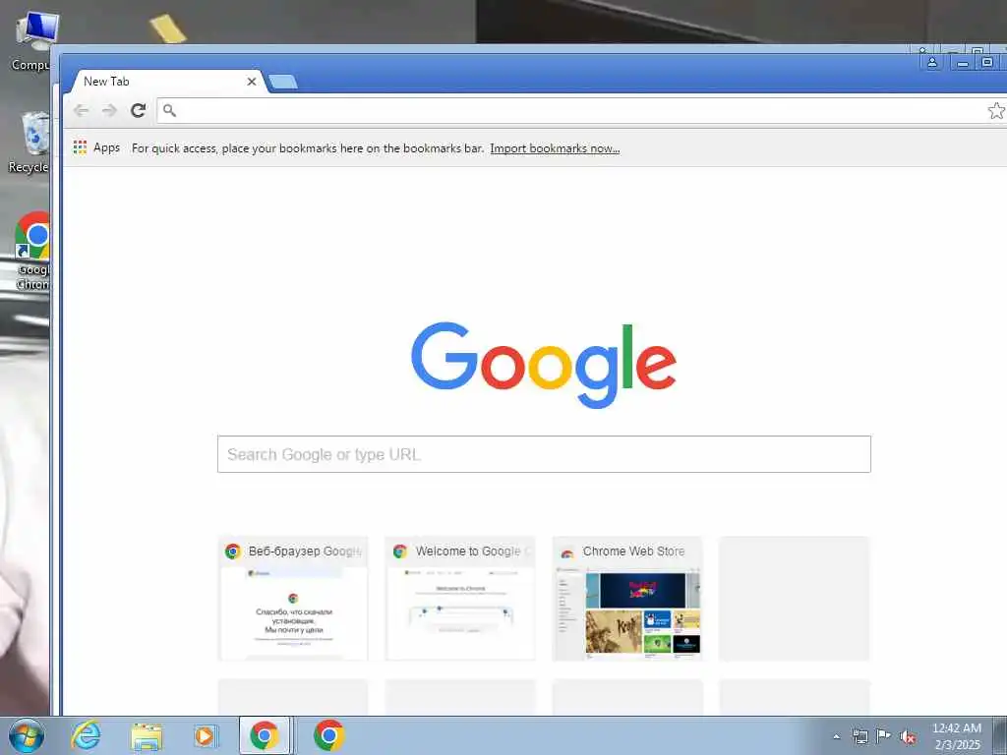Screen dimensions: 1007x755
Task: Open the Chrome Web Store thumbnail
Action: (627, 599)
